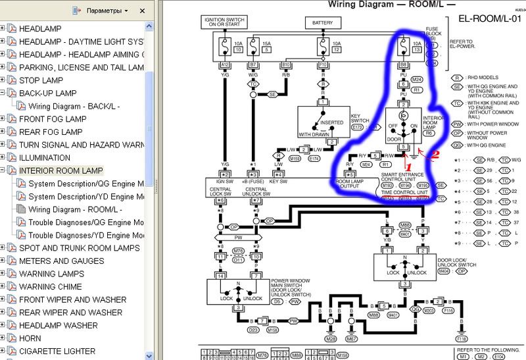Click the STOP LAMP bookmark PDF icon
The width and height of the screenshot is (526, 360).
pos(11,80)
